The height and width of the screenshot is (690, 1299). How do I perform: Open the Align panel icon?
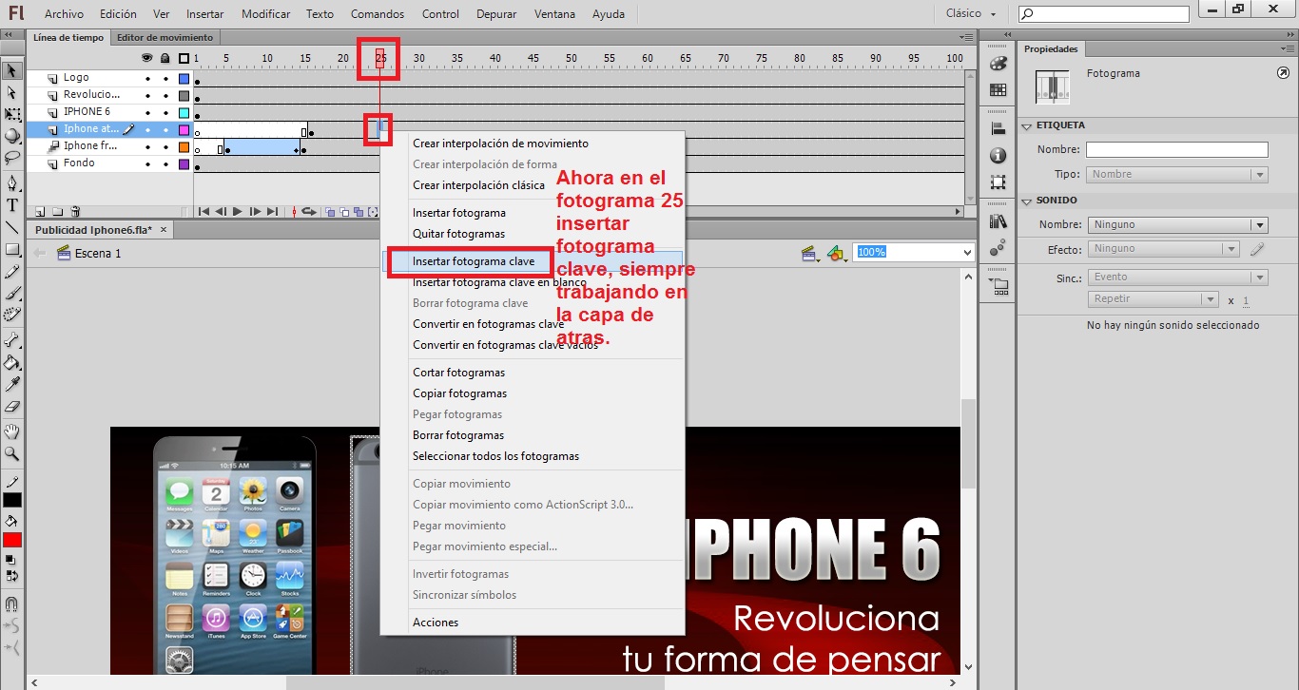point(998,129)
